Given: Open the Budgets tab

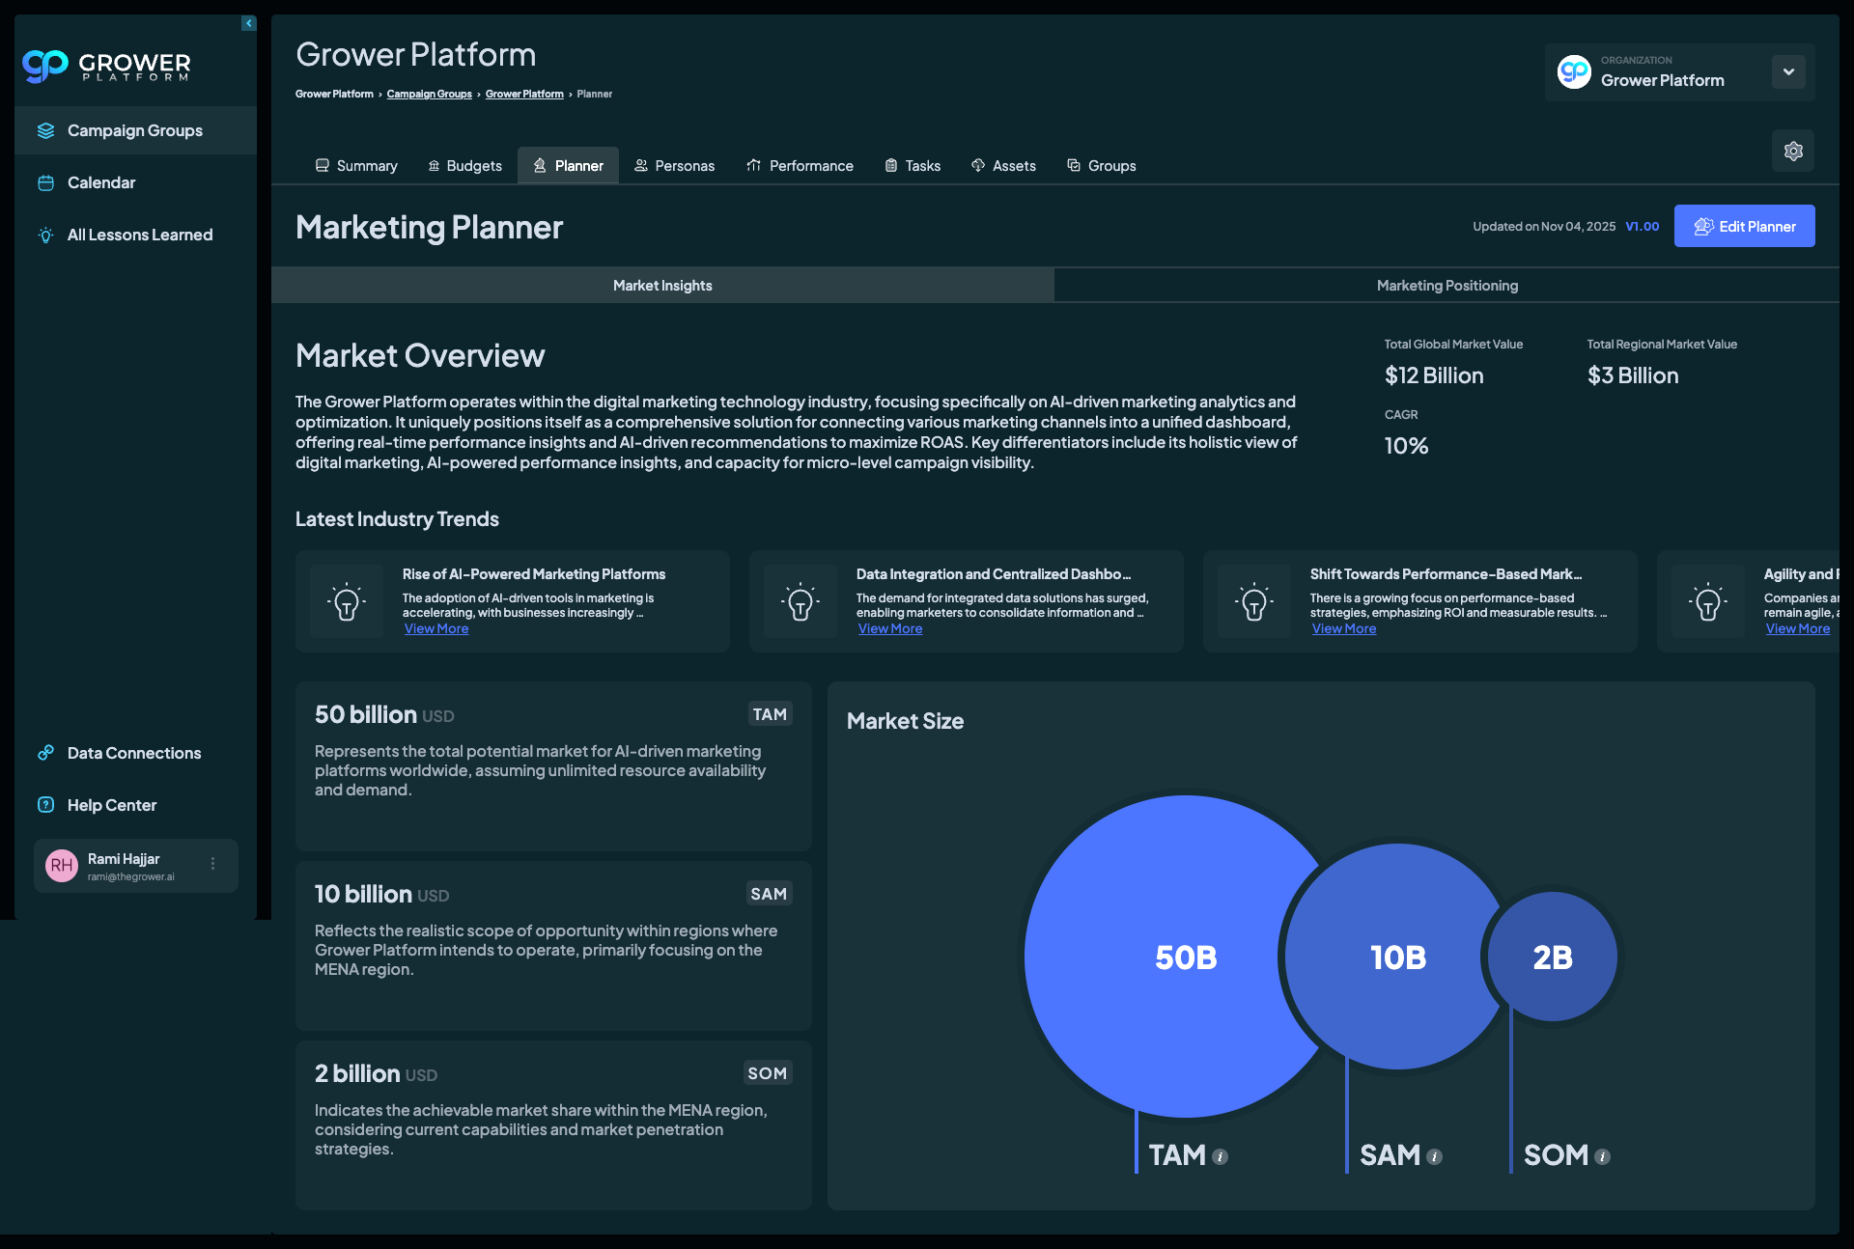Looking at the screenshot, I should (x=464, y=166).
